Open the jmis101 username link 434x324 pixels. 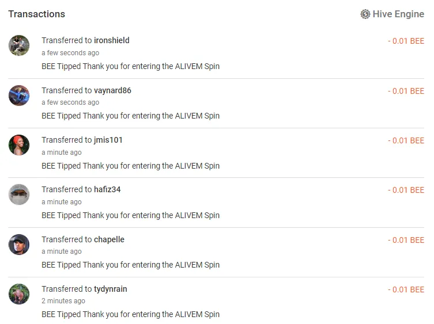pyautogui.click(x=108, y=140)
